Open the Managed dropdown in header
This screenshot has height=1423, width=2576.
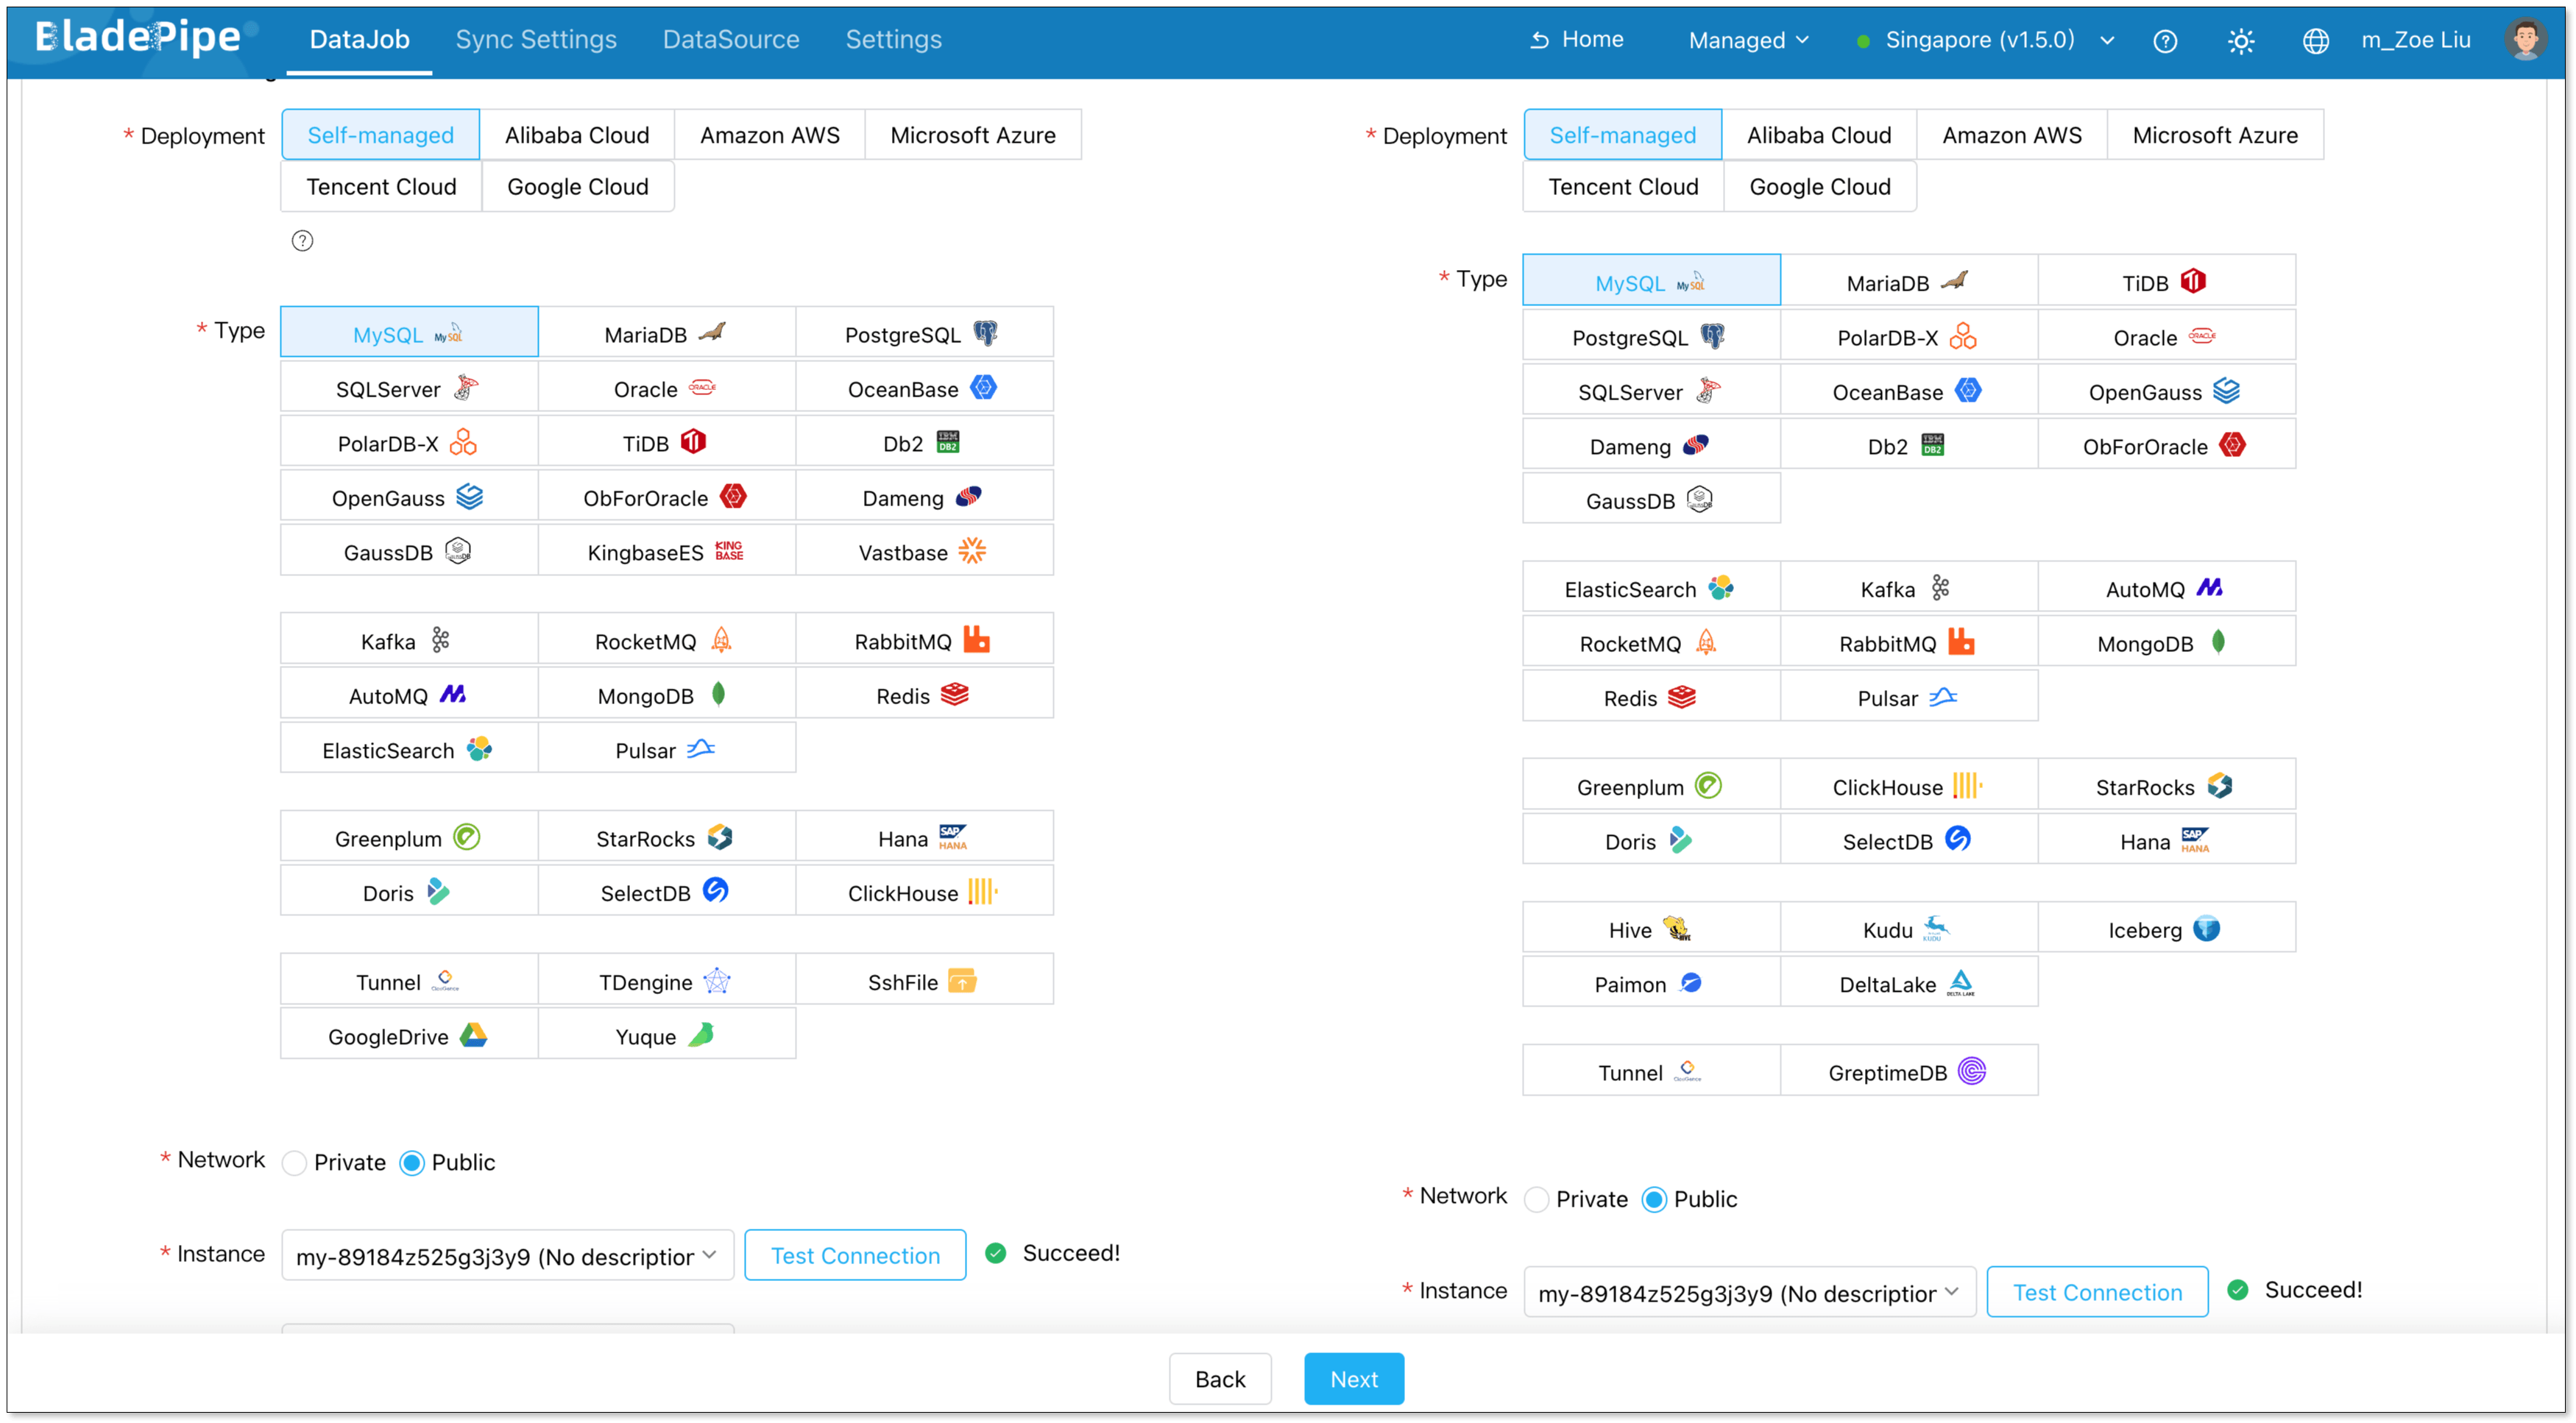[x=1748, y=40]
